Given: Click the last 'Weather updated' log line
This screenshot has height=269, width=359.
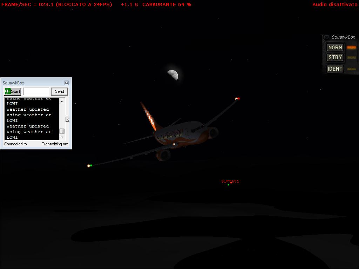Looking at the screenshot, I should 27,126.
